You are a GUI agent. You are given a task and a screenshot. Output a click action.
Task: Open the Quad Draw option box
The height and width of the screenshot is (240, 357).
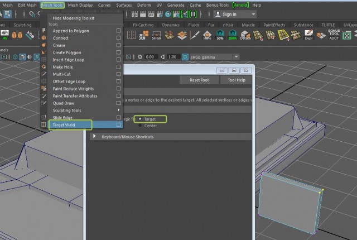point(118,103)
